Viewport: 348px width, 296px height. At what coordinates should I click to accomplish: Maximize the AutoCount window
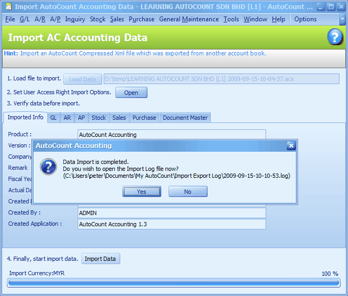(331, 7)
